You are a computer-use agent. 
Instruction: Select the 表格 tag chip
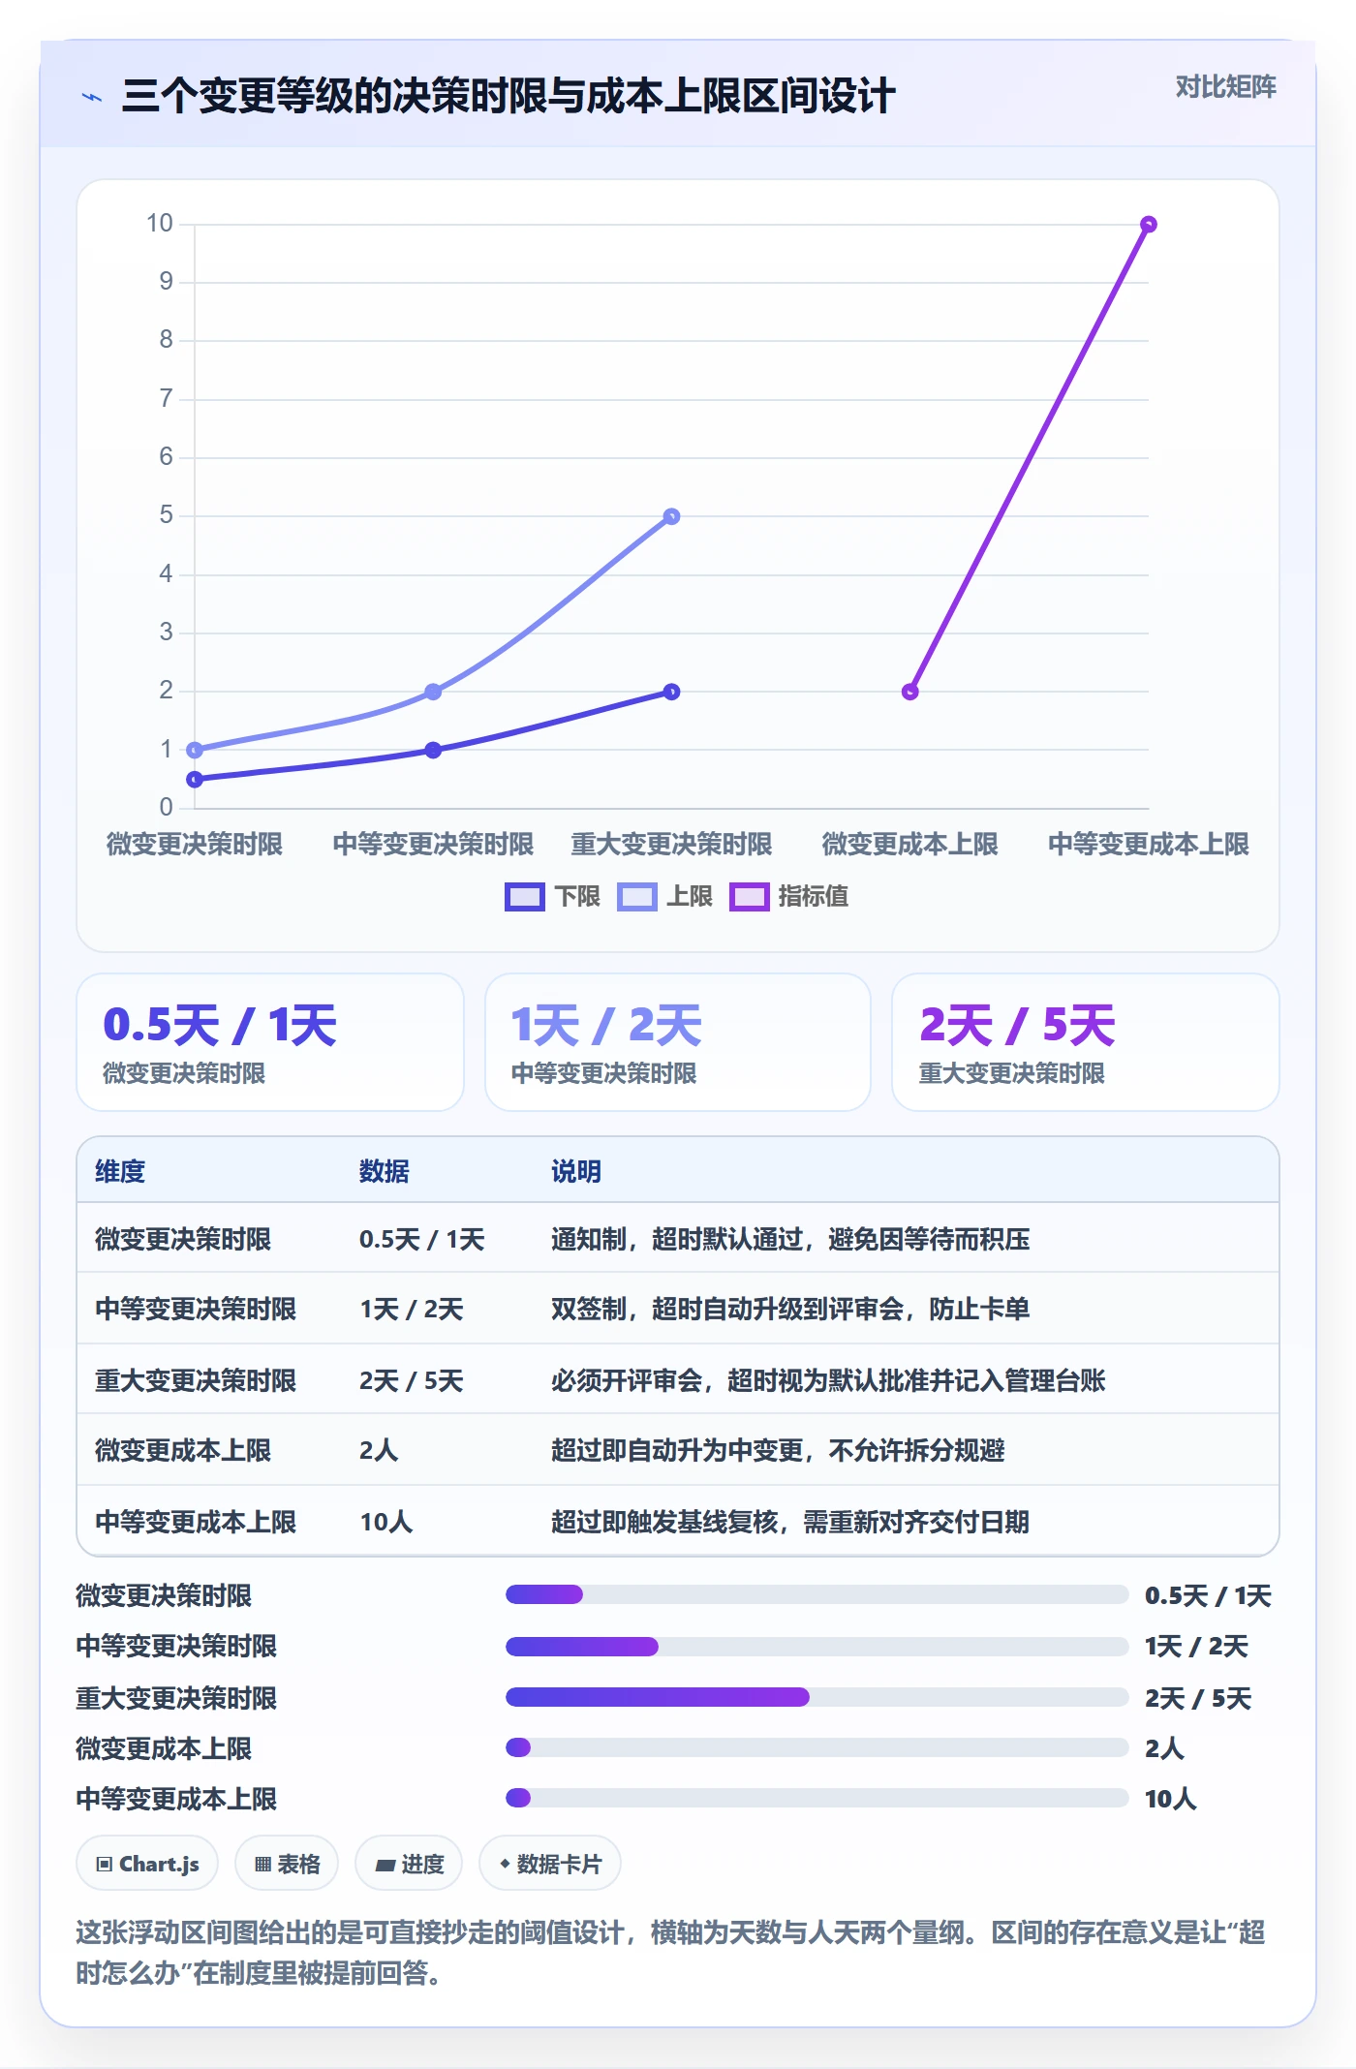(287, 1864)
